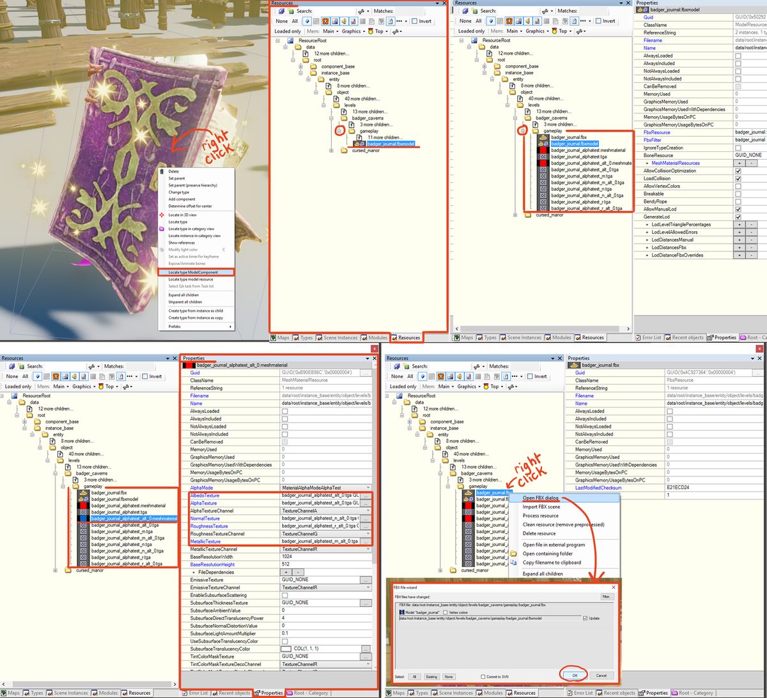The height and width of the screenshot is (698, 767).
Task: Tick the Vertex colors checkbox
Action: [445, 612]
